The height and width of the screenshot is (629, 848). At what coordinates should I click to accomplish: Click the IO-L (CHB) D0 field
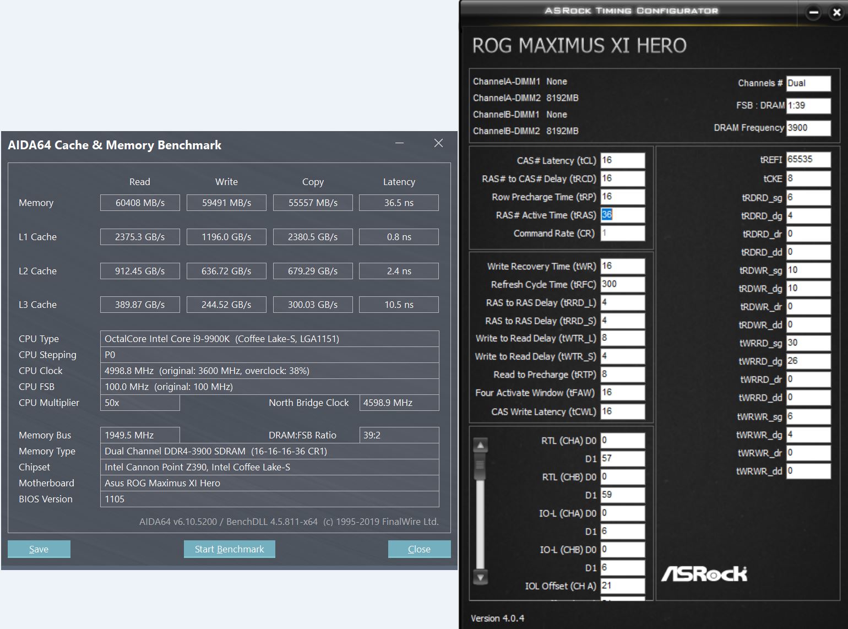622,550
